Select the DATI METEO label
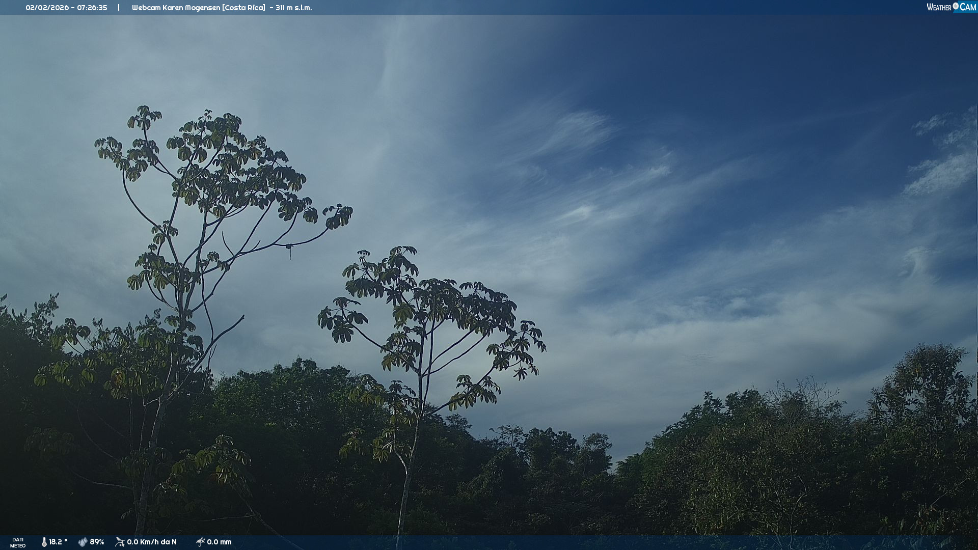The image size is (978, 550). (x=18, y=542)
